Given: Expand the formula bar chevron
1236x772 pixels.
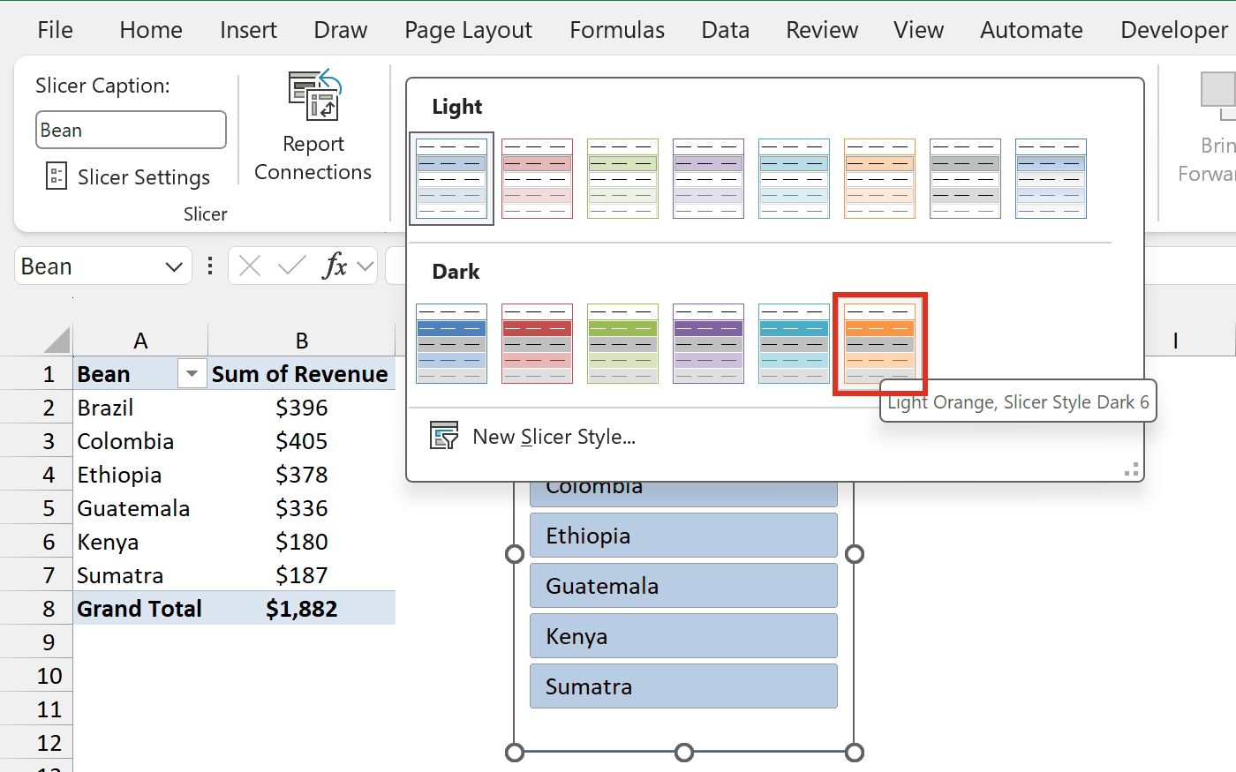Looking at the screenshot, I should [366, 266].
